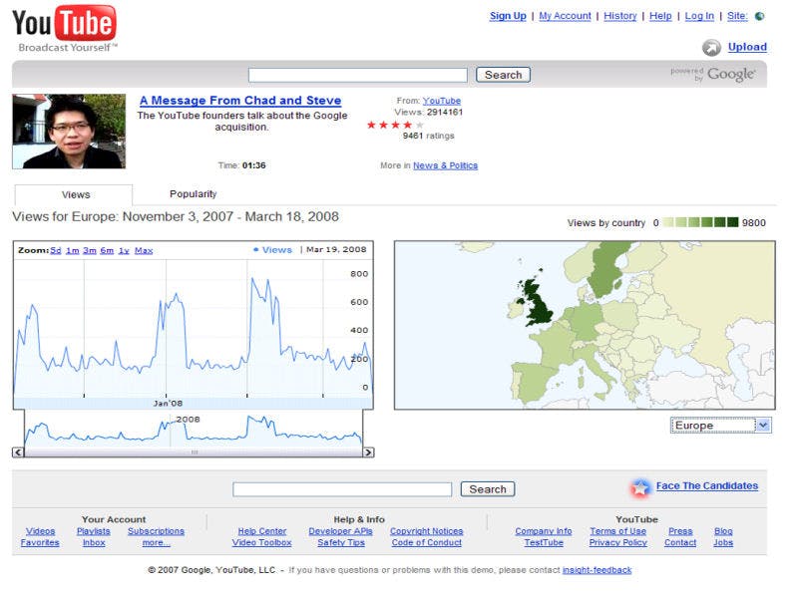Open the Copyright Notices link
The width and height of the screenshot is (798, 598).
pyautogui.click(x=427, y=531)
